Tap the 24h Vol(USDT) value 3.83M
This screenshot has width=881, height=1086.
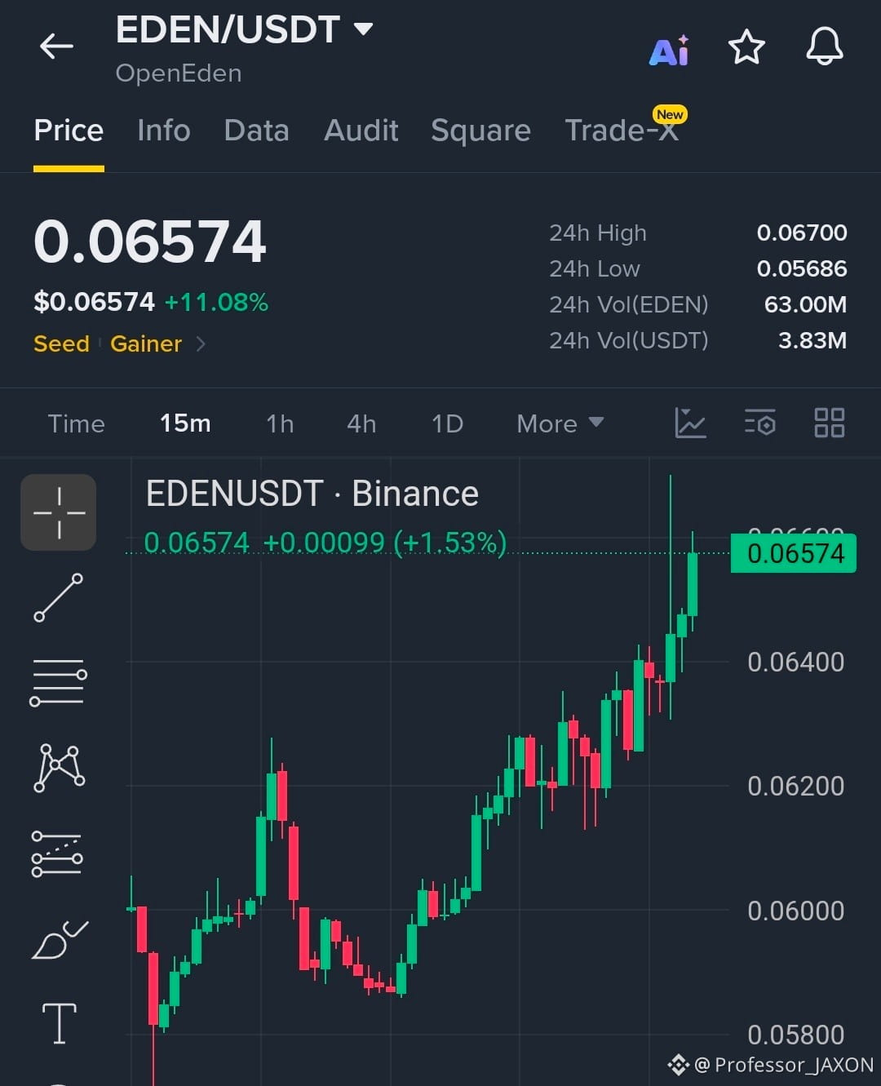click(x=812, y=340)
